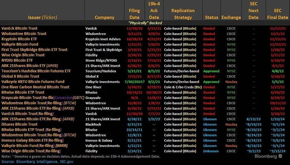Select the iShares Bitcoin Trust row
This screenshot has height=165, width=290.
pyautogui.click(x=145, y=124)
